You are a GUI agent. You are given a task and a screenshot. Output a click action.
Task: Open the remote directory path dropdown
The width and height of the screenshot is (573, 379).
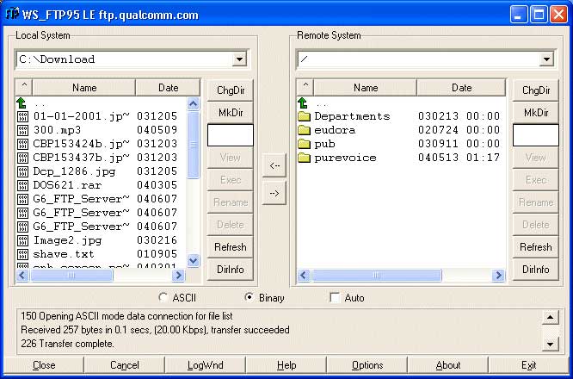pos(546,59)
